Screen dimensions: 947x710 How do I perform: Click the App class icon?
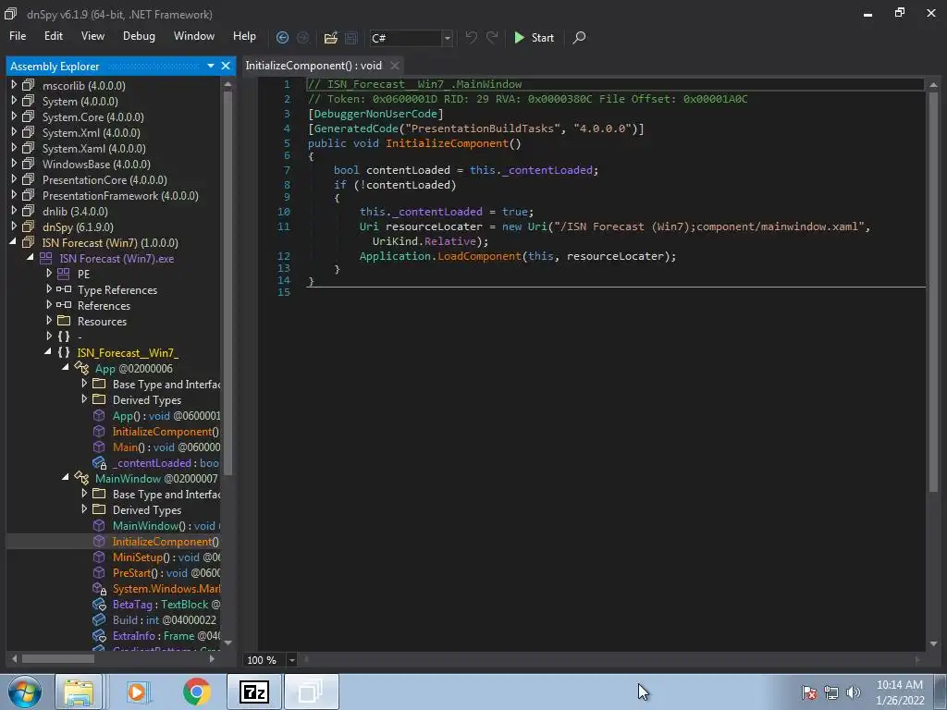click(81, 368)
